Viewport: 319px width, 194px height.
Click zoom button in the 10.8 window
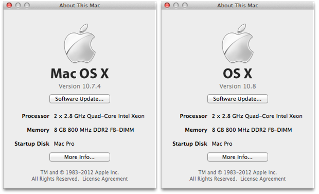coord(185,5)
